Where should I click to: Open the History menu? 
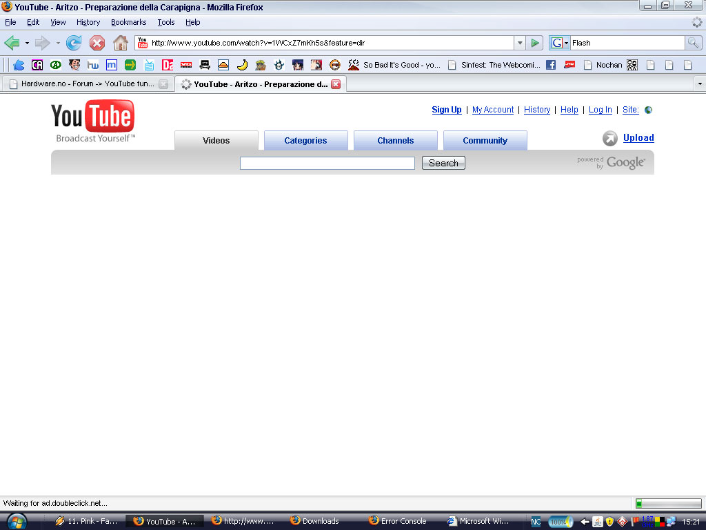pos(88,22)
